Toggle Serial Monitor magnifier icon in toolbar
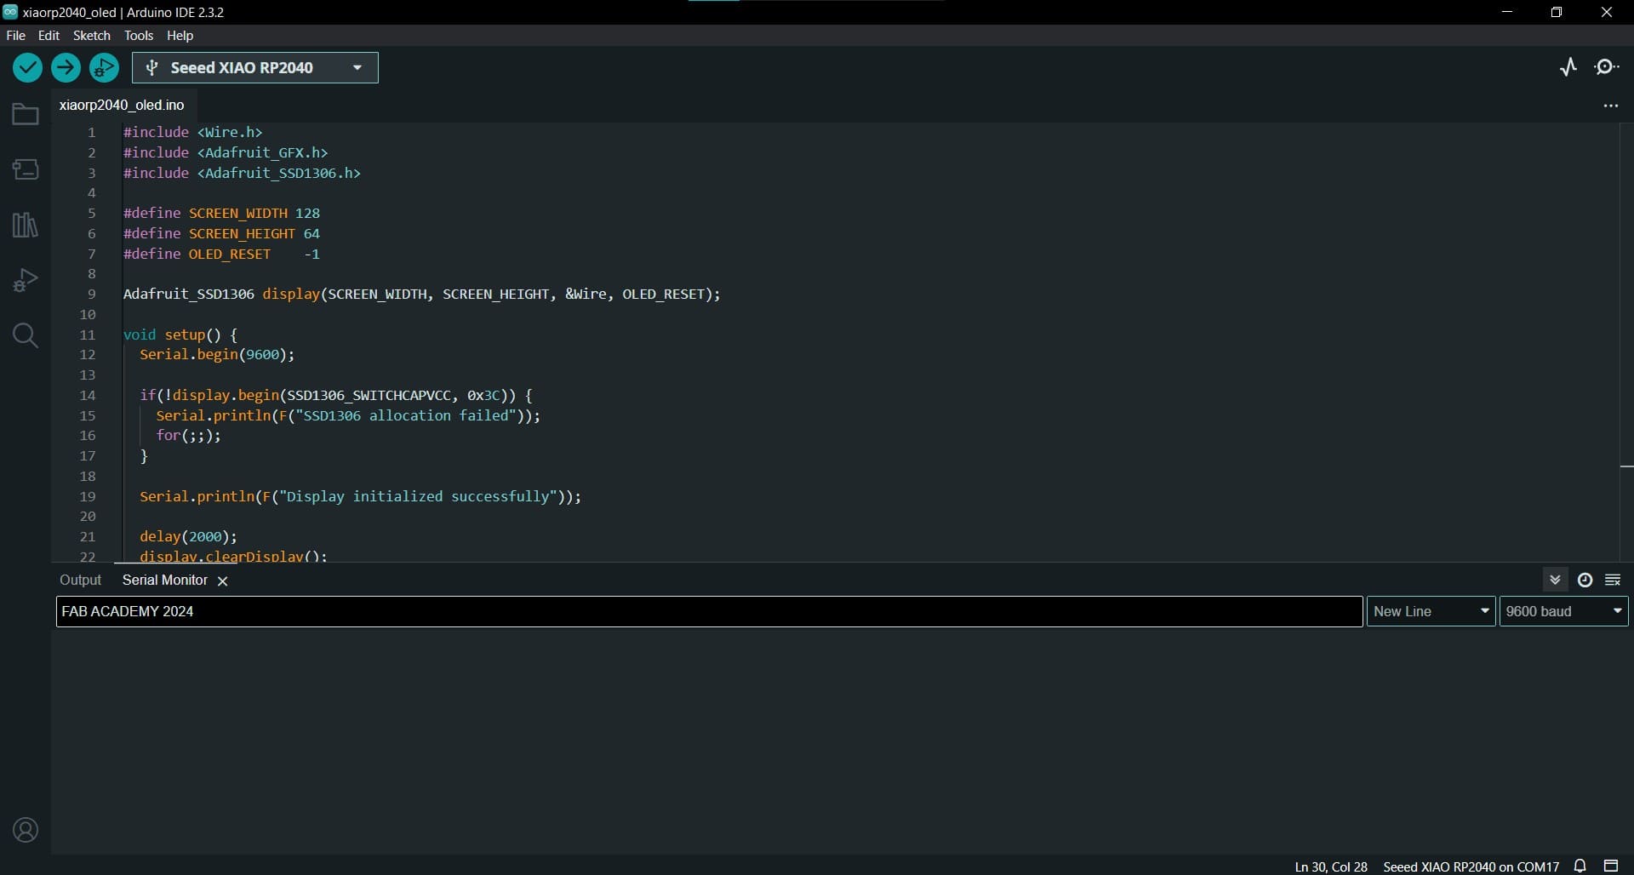The image size is (1634, 875). 1607,67
